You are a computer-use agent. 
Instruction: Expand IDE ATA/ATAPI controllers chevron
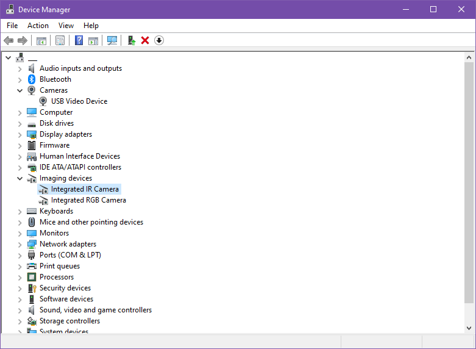tap(20, 168)
